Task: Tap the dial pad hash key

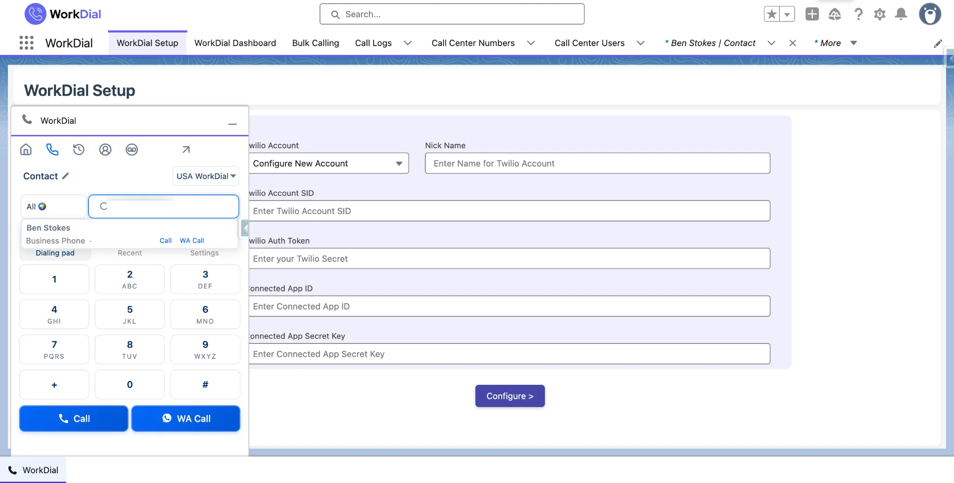Action: click(x=205, y=385)
